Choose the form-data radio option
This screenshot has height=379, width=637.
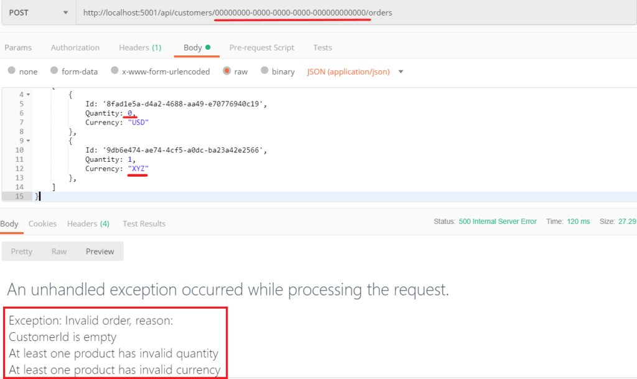pos(55,71)
